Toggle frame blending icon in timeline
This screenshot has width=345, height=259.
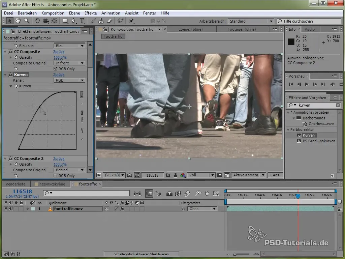coord(178,193)
